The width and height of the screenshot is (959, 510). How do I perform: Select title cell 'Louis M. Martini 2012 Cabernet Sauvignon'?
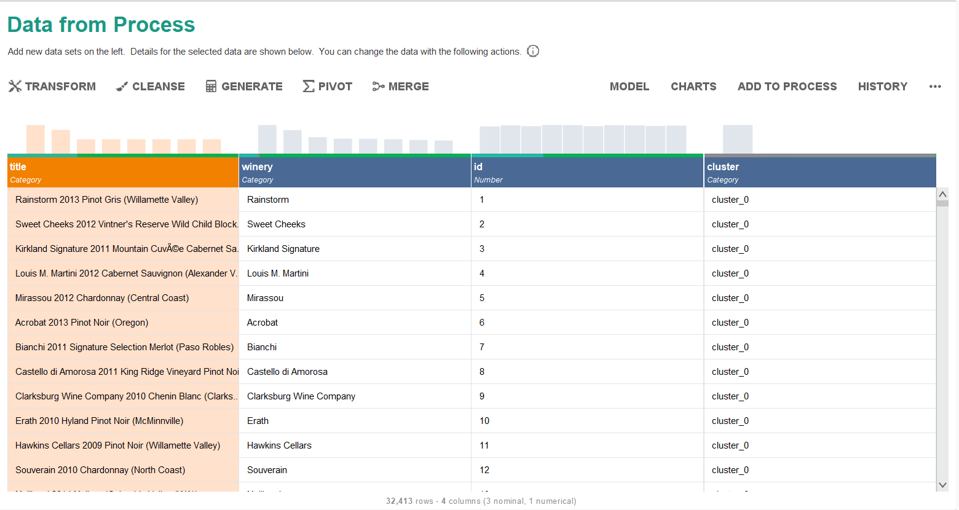[x=123, y=273]
